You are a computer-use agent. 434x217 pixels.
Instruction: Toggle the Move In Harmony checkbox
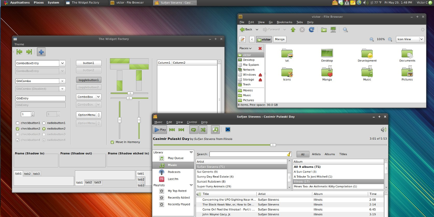(112, 142)
